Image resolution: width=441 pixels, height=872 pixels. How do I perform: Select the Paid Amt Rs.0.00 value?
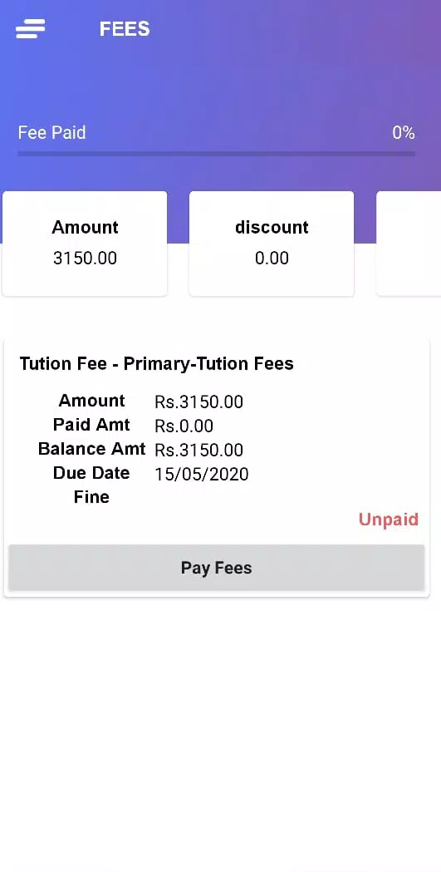tap(184, 426)
